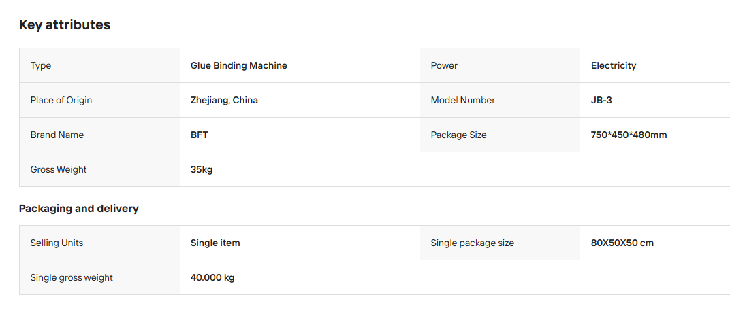Screen dimensions: 730x316
Task: Click the Model Number label
Action: tap(463, 100)
